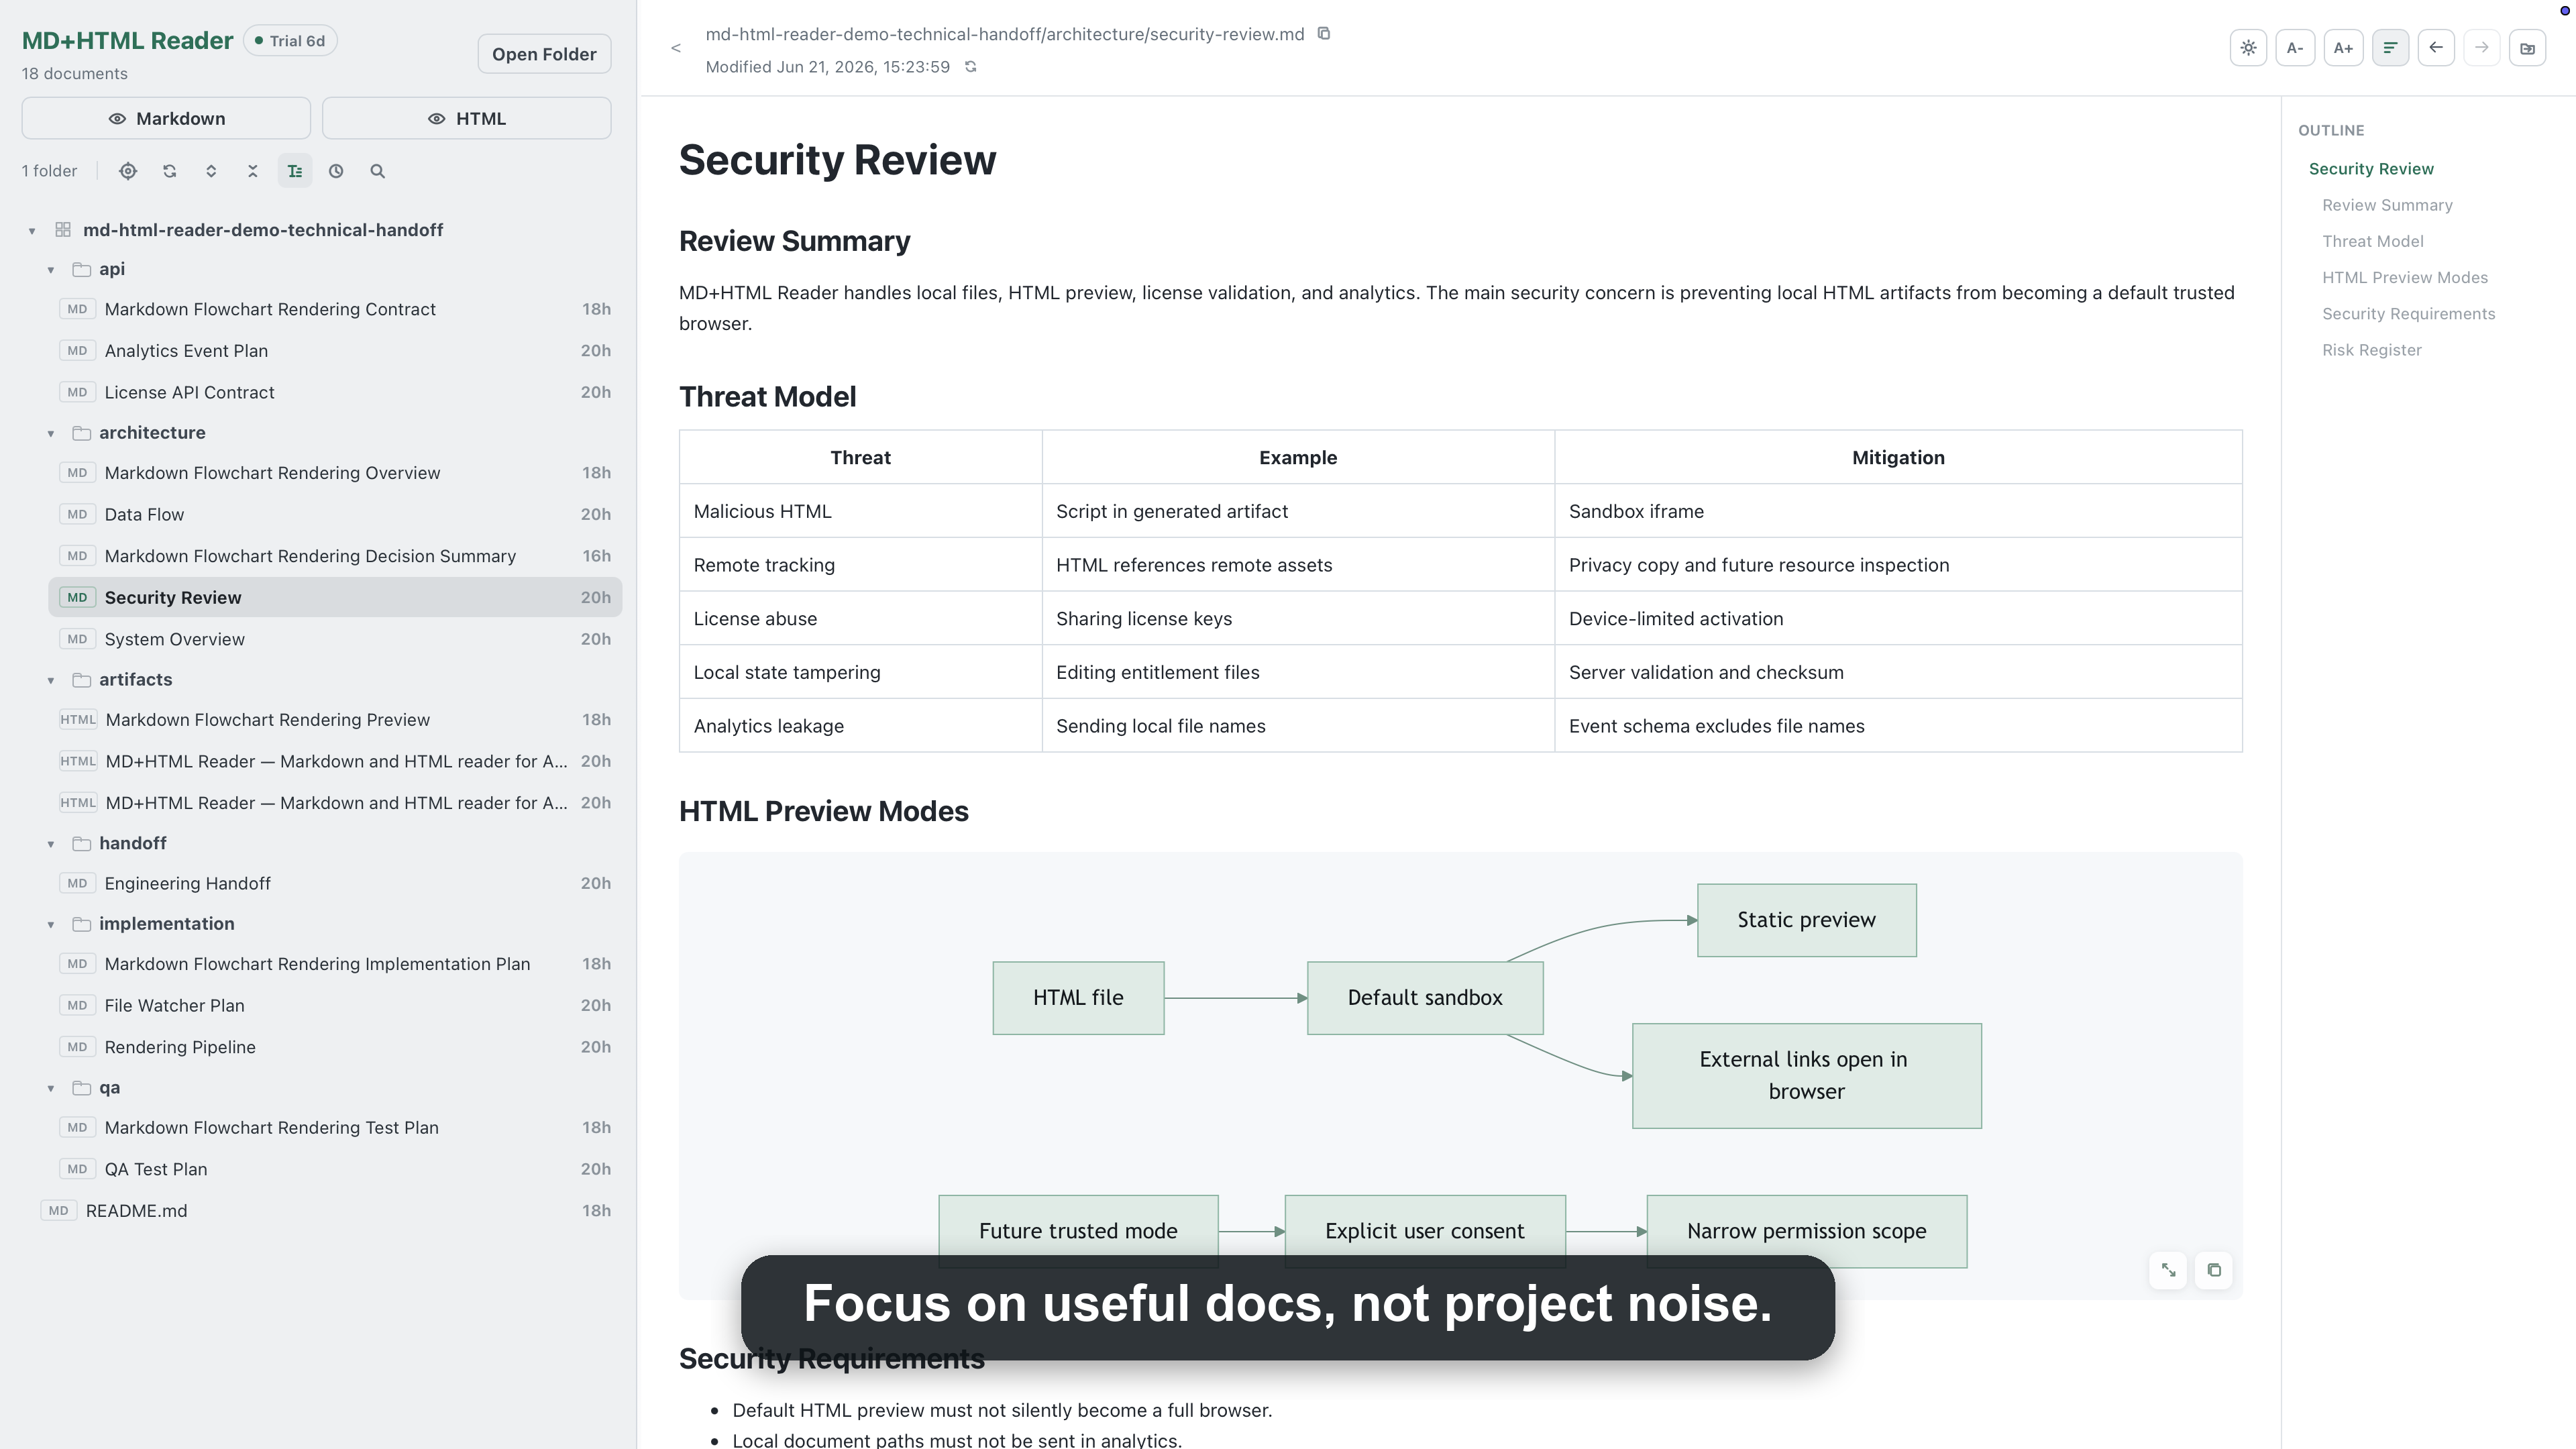Decrease font size with A- button

(2295, 48)
